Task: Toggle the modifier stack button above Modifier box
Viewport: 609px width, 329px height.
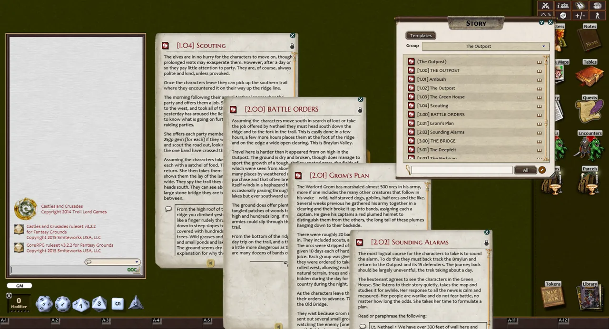Action: (x=9, y=296)
